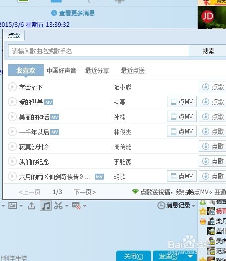Click singer name 周传雄

point(122,147)
